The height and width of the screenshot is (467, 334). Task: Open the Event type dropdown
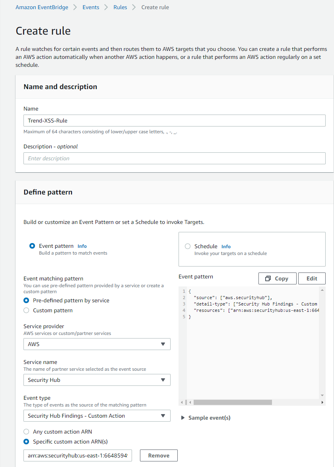click(97, 416)
